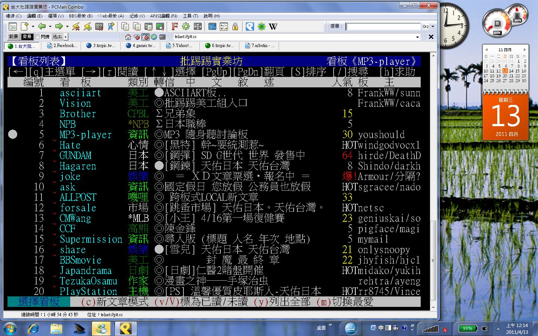Select the BBSmovie board row
The image size is (538, 336).
click(x=214, y=260)
